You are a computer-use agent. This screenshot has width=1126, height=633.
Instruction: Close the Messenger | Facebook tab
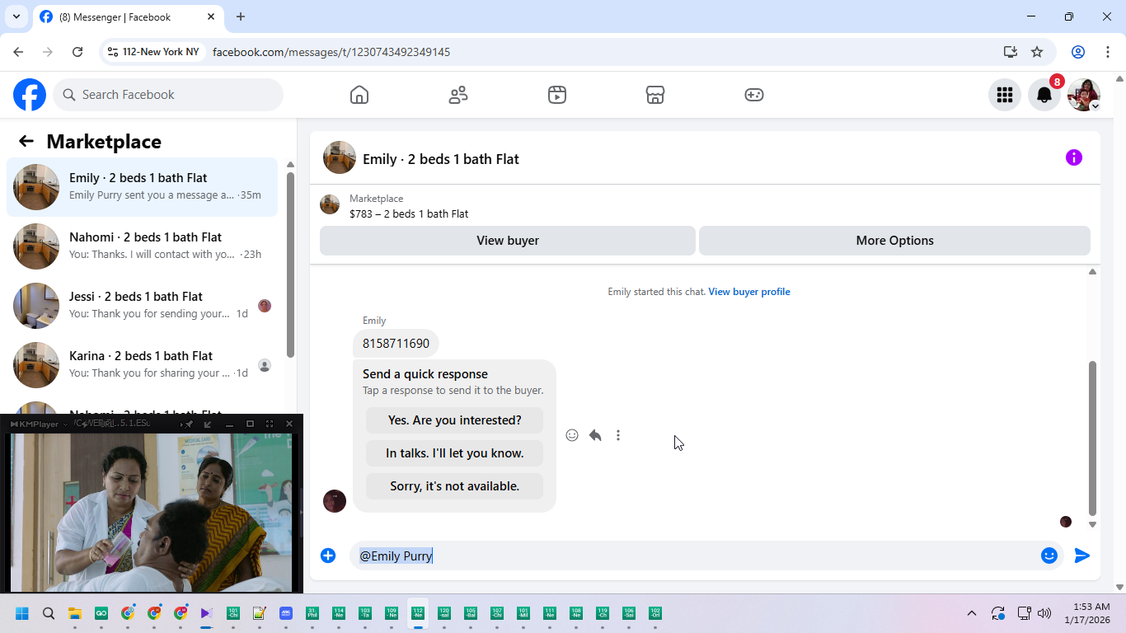click(211, 16)
